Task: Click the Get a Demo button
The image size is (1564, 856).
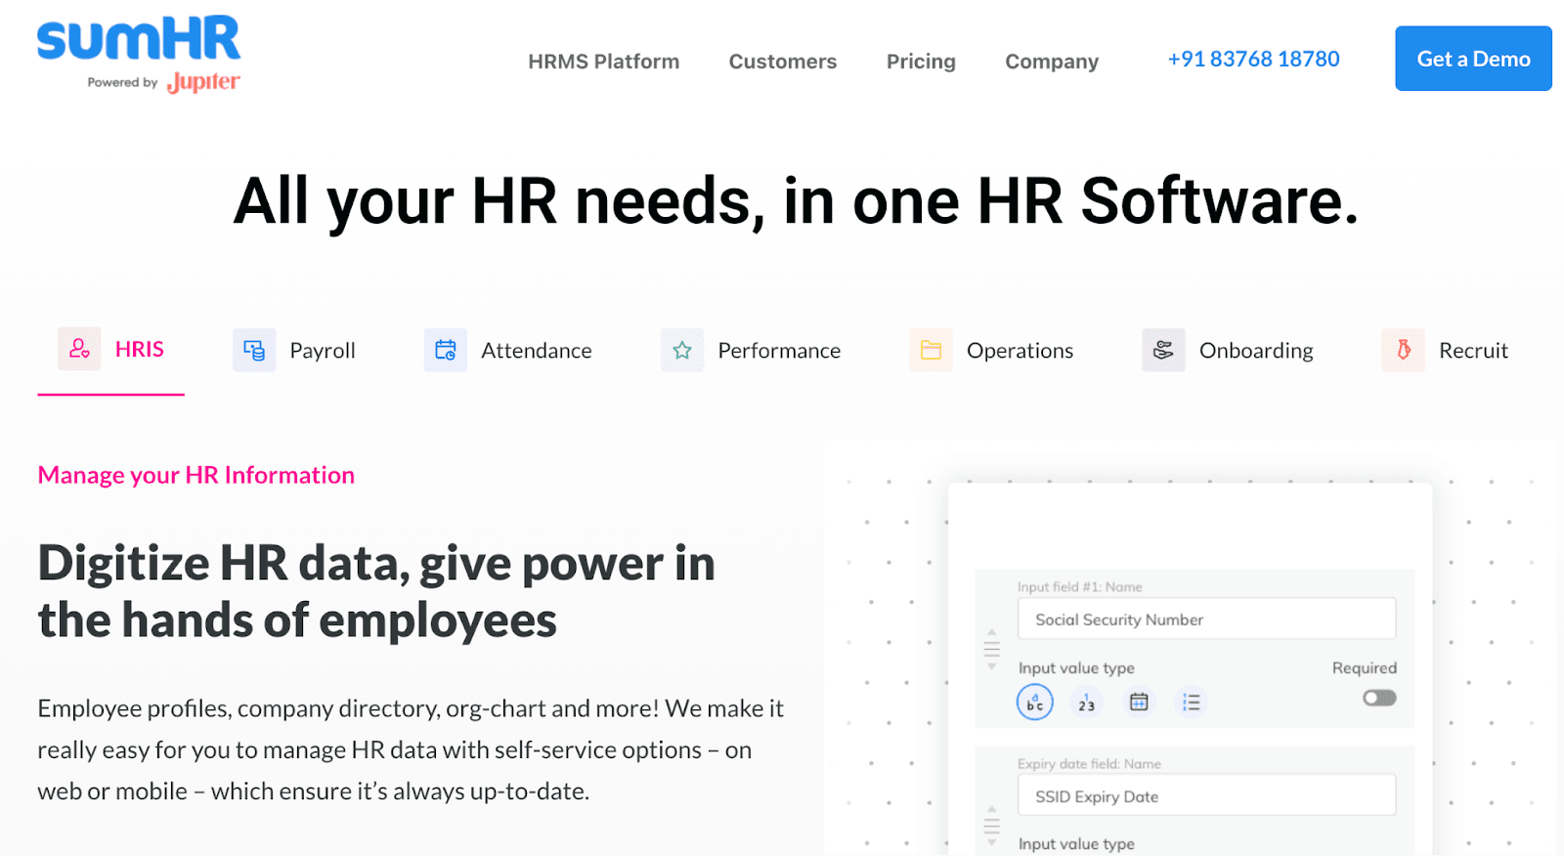Action: coord(1473,59)
